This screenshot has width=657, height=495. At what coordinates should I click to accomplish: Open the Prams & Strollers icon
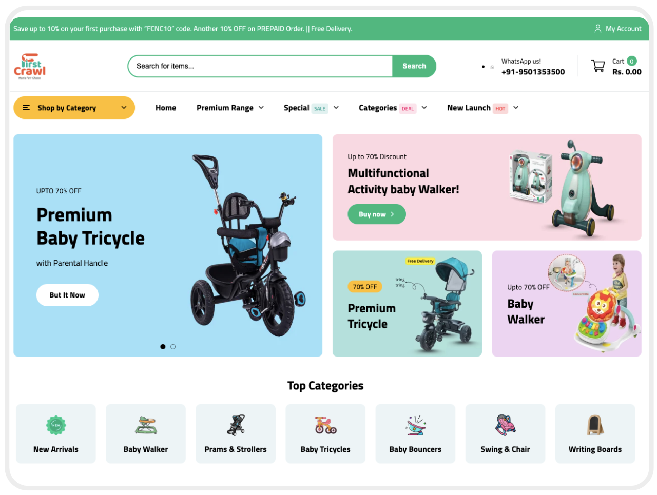tap(236, 425)
